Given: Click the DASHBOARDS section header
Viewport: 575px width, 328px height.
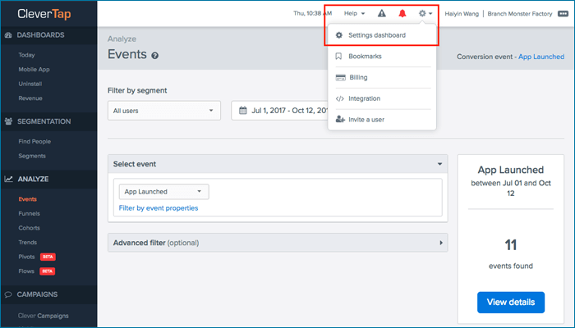Looking at the screenshot, I should [x=41, y=35].
